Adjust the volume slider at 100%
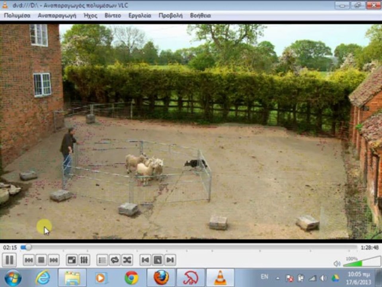 pyautogui.click(x=362, y=261)
